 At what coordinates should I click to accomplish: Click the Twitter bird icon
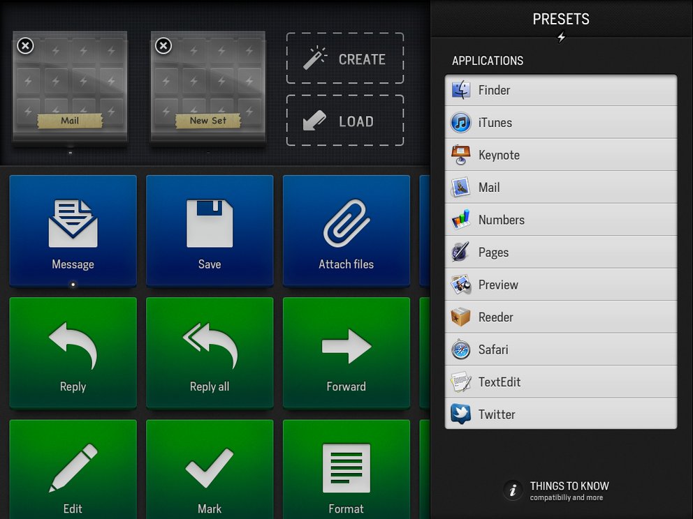(x=460, y=414)
